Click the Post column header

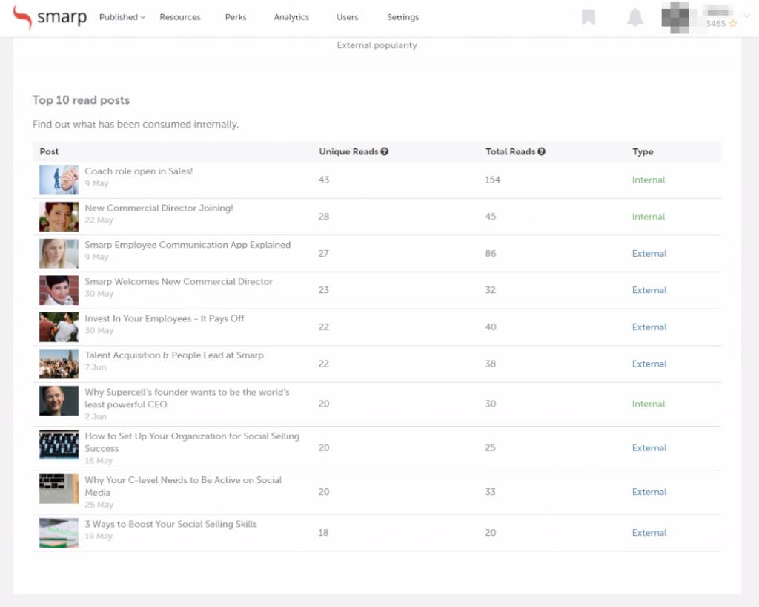49,151
